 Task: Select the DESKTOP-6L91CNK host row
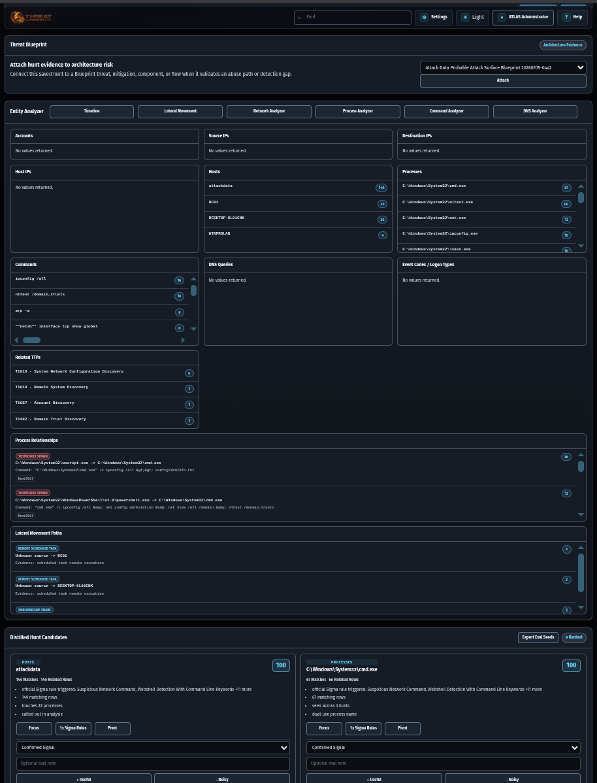[298, 219]
